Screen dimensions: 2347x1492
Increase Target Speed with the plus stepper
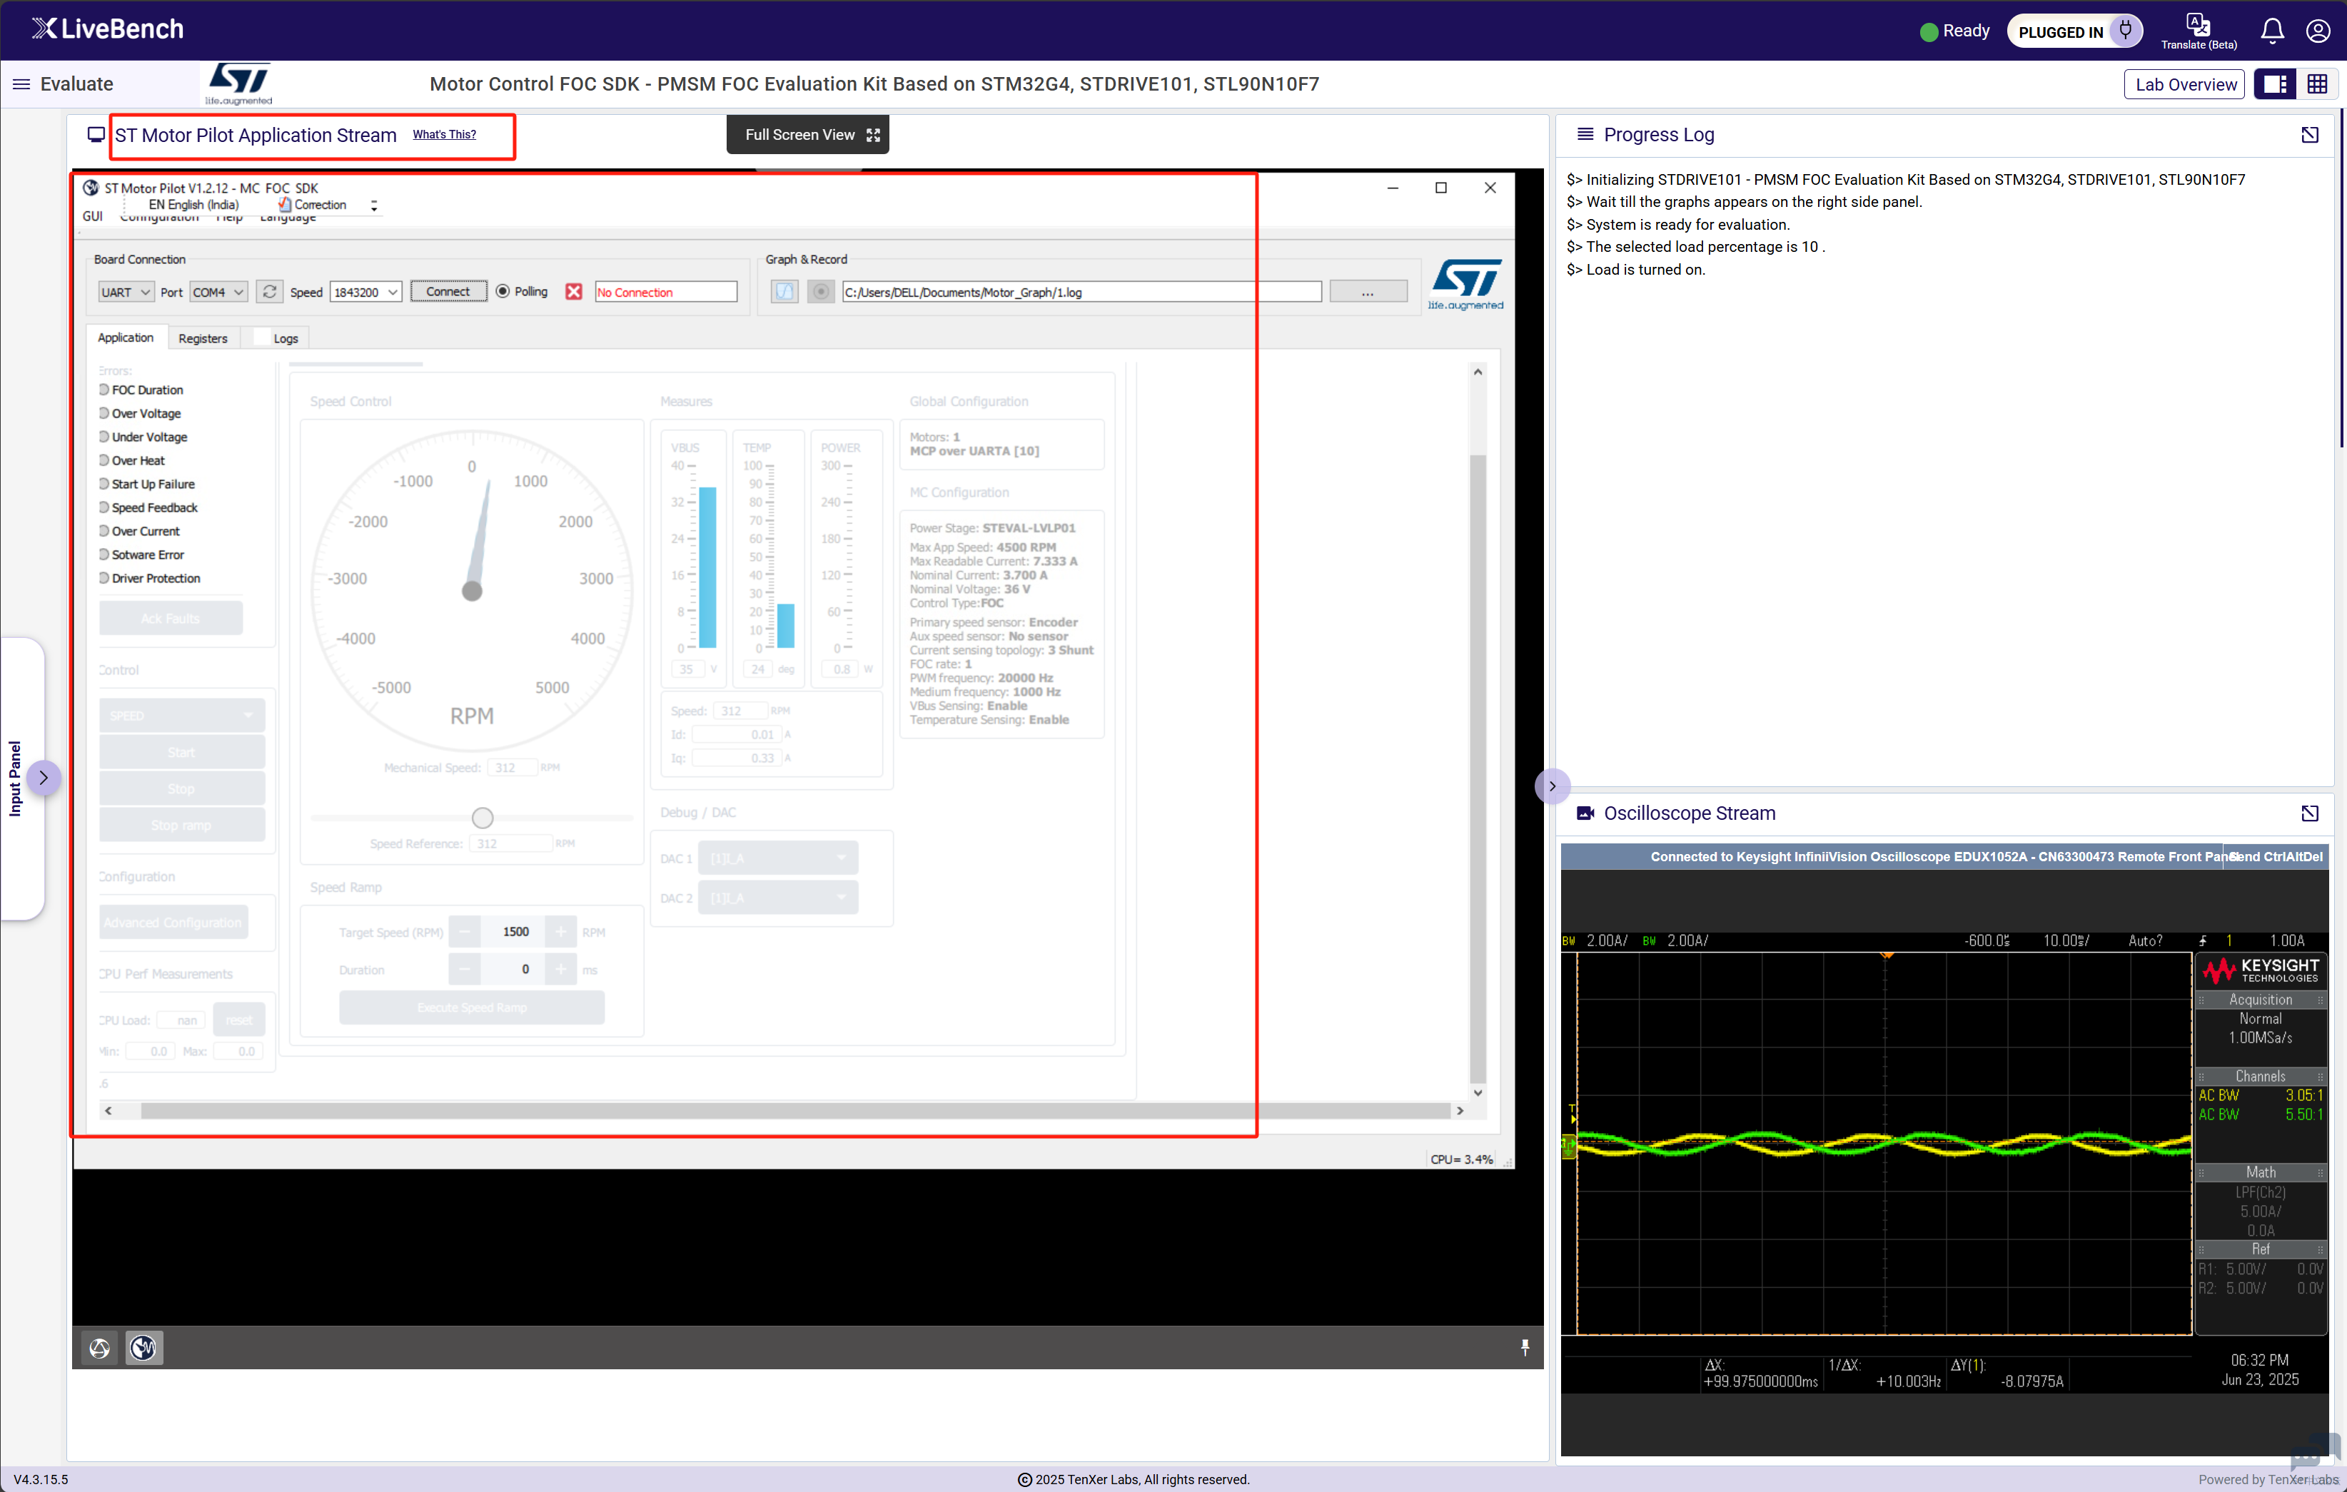point(560,933)
